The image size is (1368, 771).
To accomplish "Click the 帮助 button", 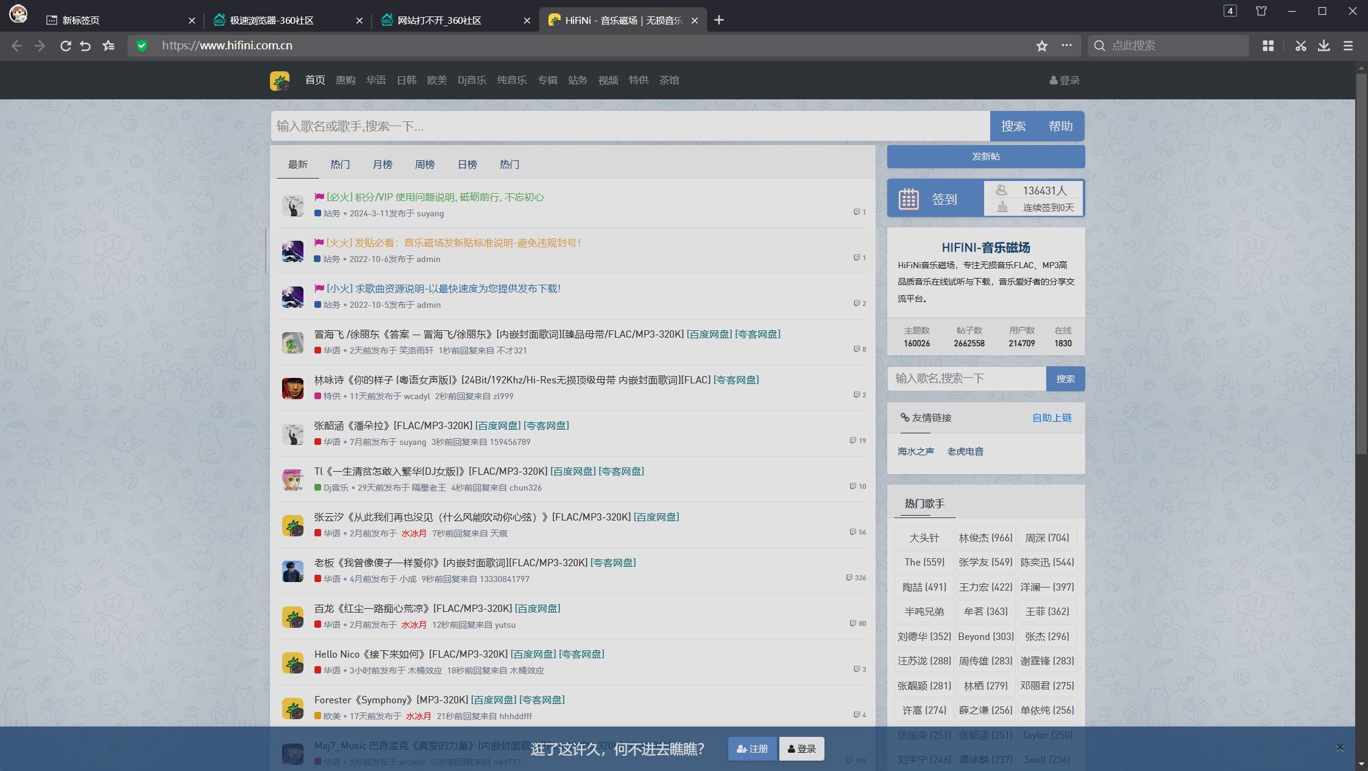I will click(1060, 126).
